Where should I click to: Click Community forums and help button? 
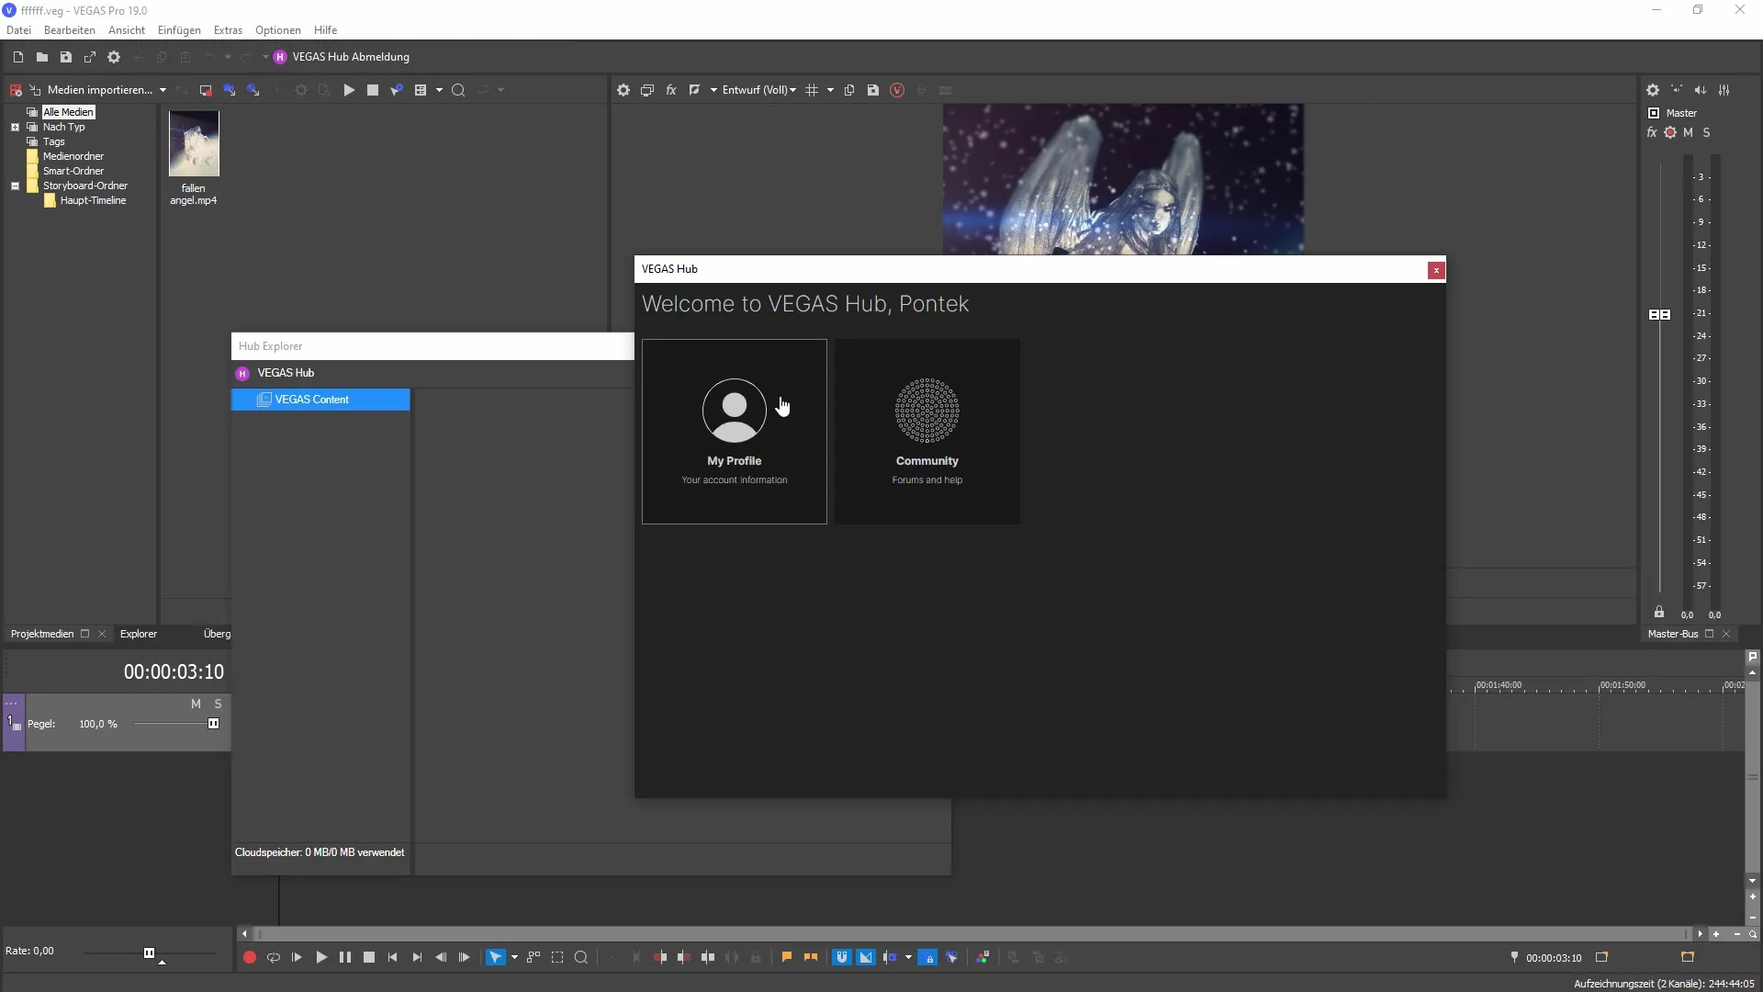[926, 431]
